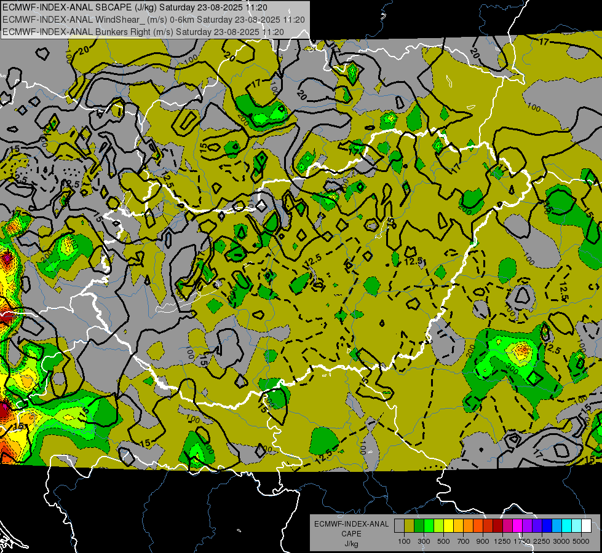Screen dimensions: 602x553
Task: Select the pure blue legend swatch
Action: 547,526
